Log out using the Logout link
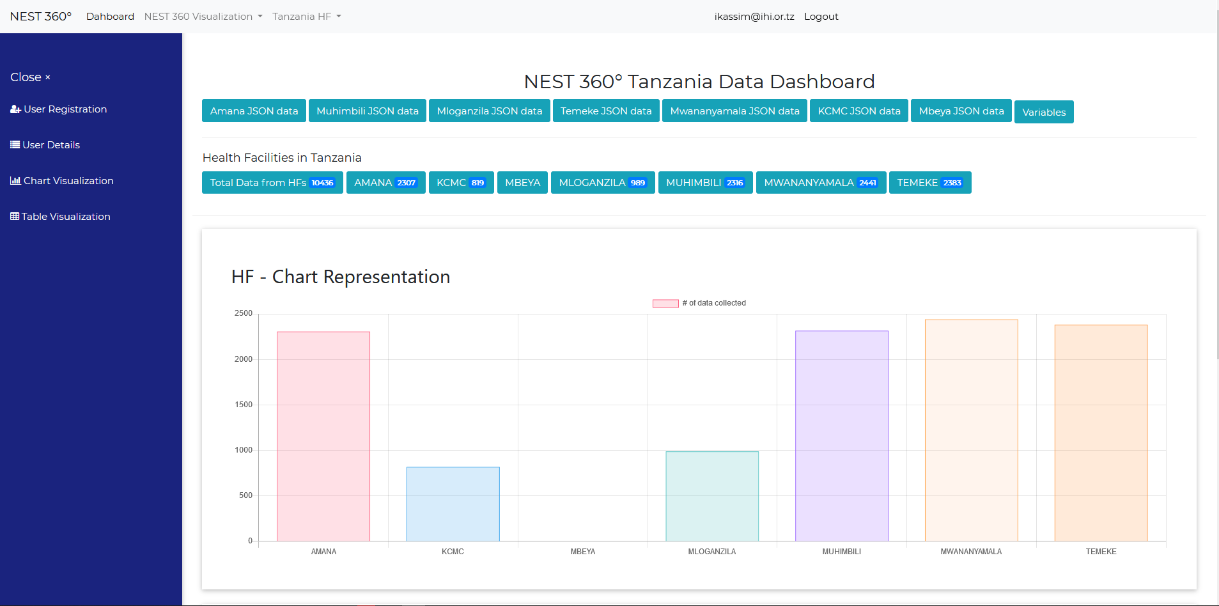1219x606 pixels. (x=821, y=17)
